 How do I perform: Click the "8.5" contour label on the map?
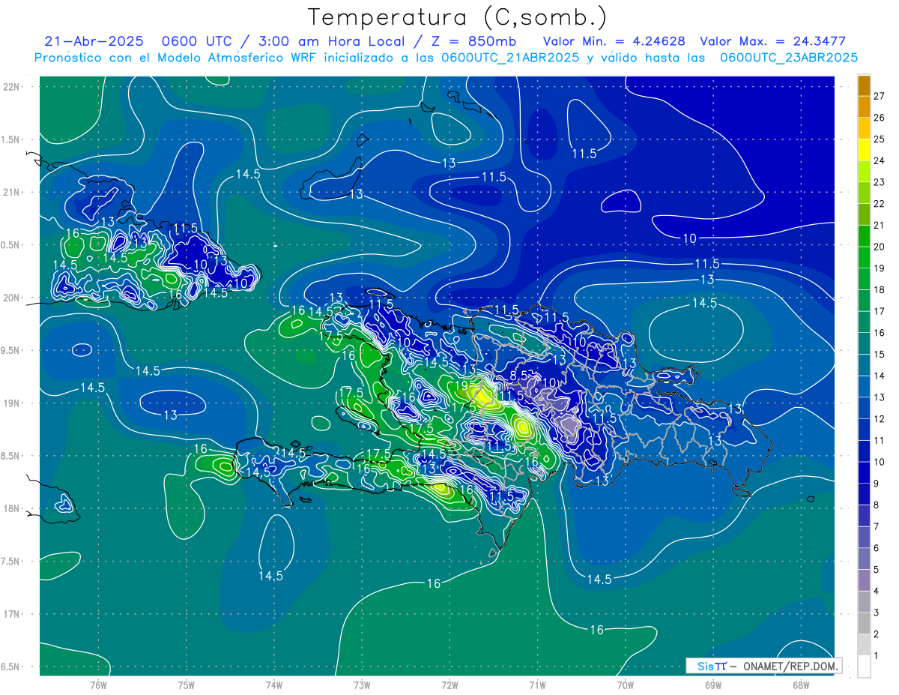pyautogui.click(x=519, y=374)
